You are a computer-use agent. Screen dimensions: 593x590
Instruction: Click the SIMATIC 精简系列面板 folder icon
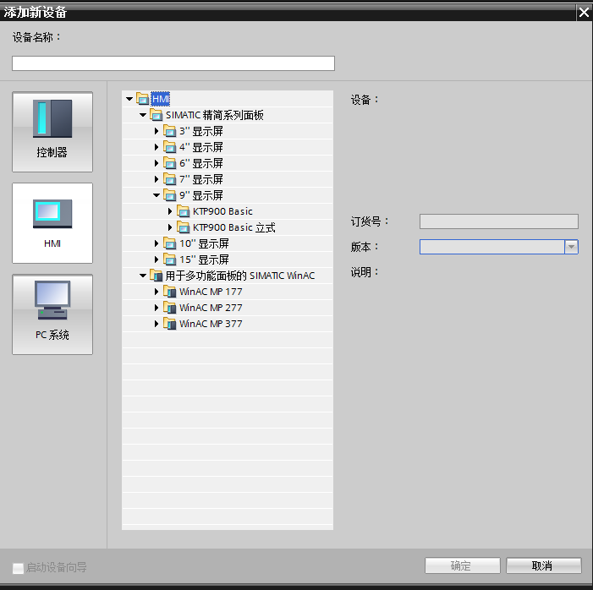156,115
